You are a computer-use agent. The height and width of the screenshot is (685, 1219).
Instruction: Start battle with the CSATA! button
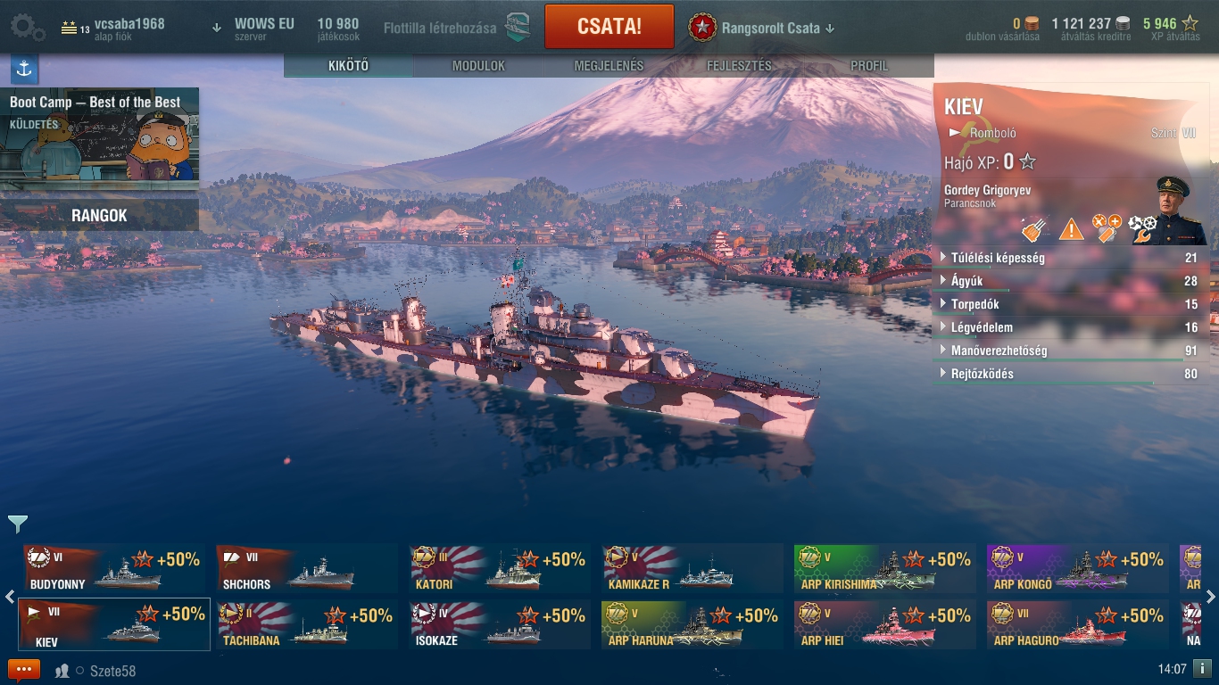(609, 26)
